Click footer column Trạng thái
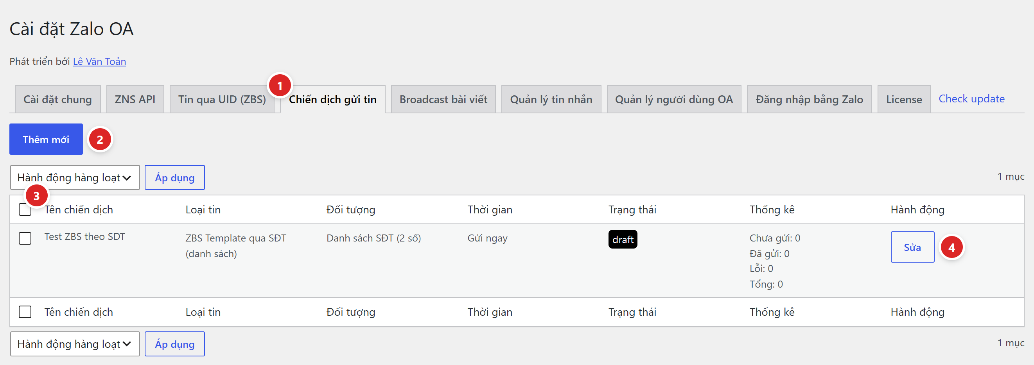1034x365 pixels. pos(632,313)
